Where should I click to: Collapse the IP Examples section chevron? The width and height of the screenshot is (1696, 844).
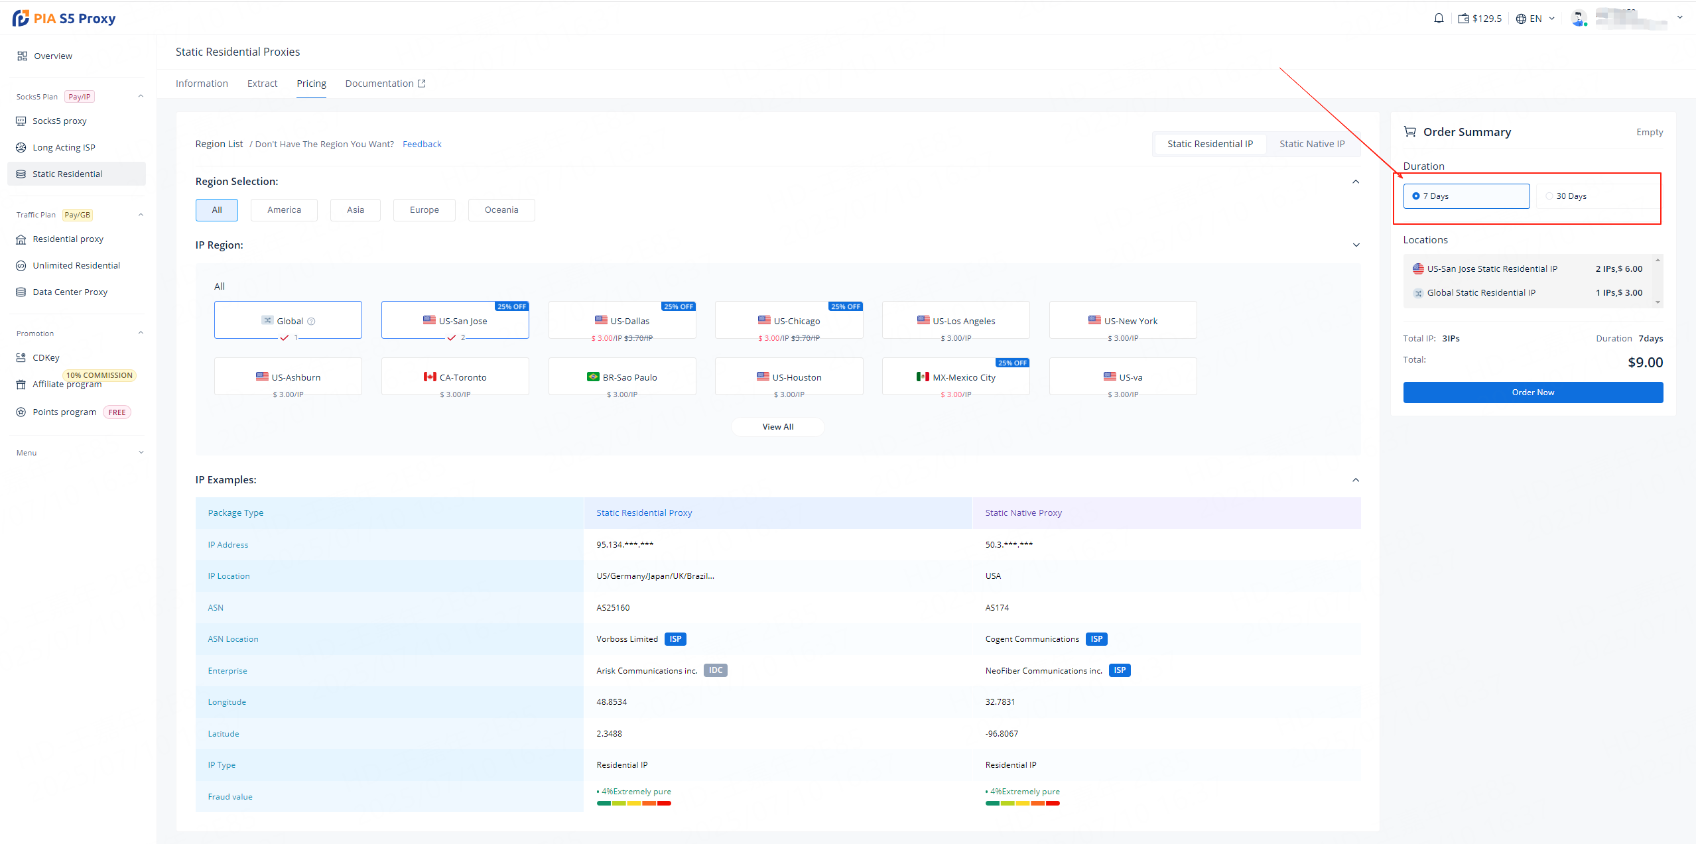click(1356, 480)
